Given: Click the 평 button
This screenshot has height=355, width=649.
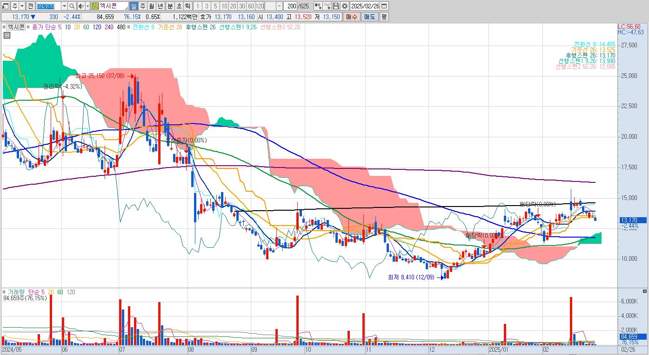Looking at the screenshot, I should [x=384, y=17].
